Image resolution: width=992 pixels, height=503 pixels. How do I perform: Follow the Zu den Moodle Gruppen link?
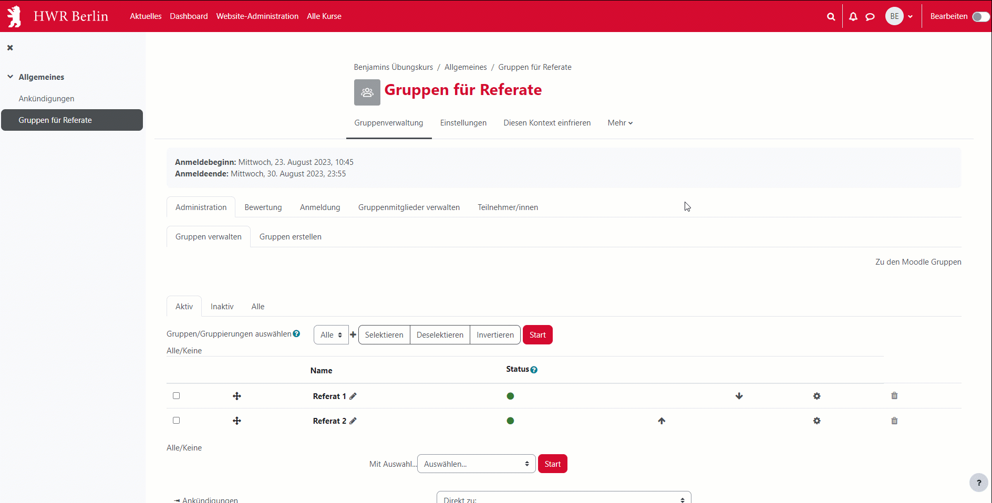pyautogui.click(x=918, y=262)
